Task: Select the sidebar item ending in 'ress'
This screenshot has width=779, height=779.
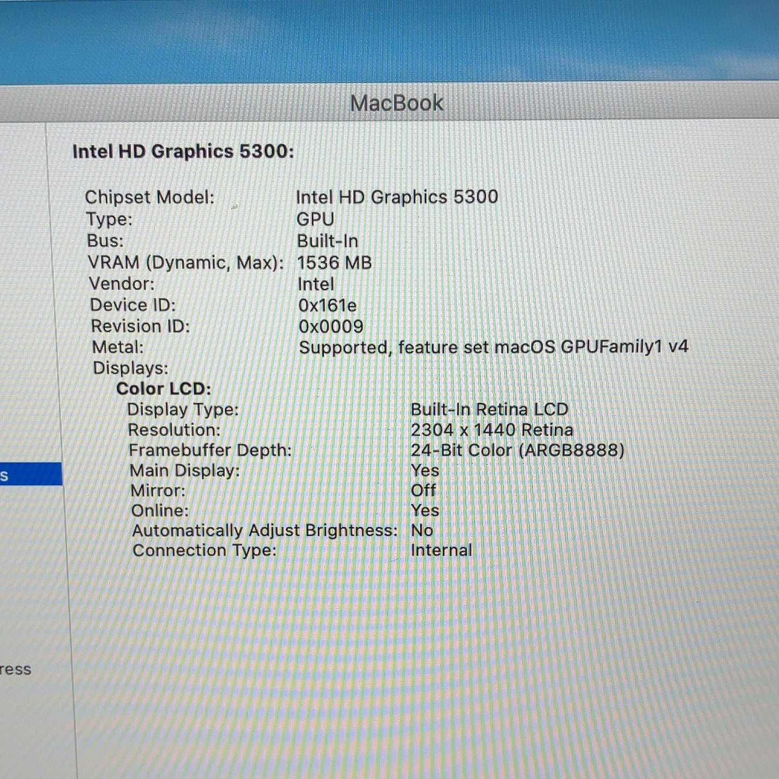Action: [x=16, y=669]
